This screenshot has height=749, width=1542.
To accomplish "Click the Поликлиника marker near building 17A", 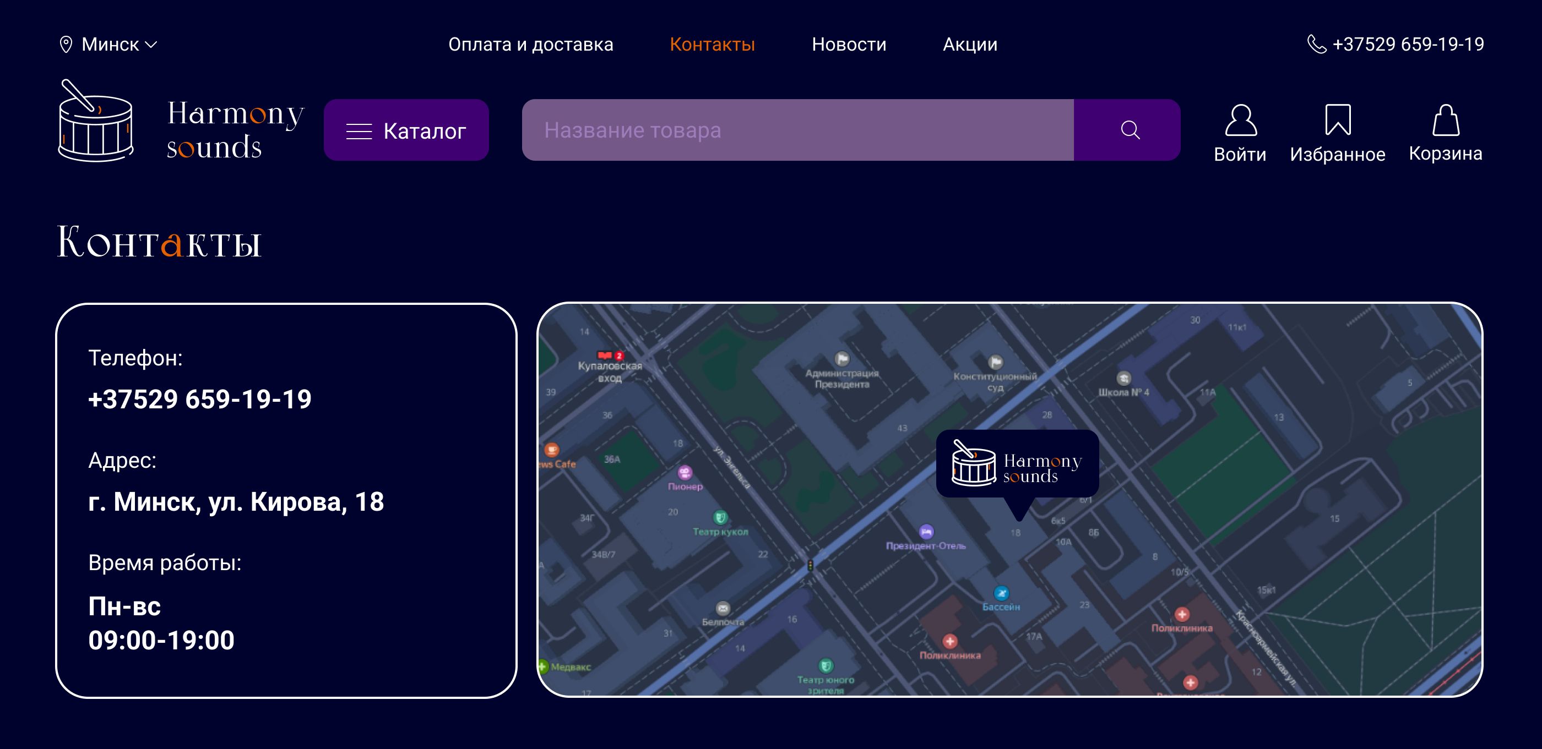I will 949,641.
